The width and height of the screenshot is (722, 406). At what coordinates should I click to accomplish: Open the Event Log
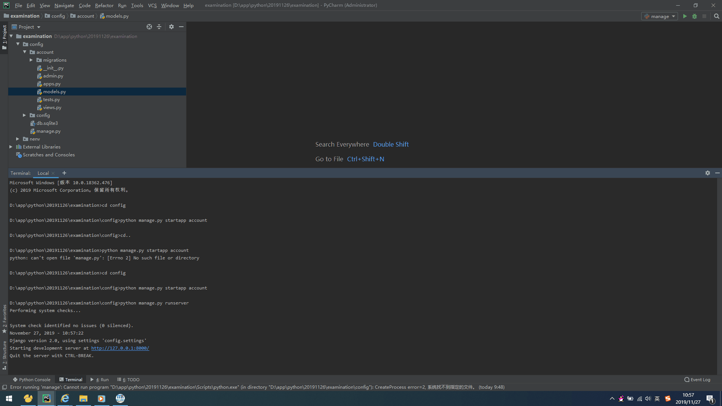[698, 380]
